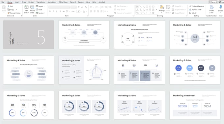Open the Select dropdown in Editing
The width and height of the screenshot is (224, 124).
pyautogui.click(x=193, y=13)
